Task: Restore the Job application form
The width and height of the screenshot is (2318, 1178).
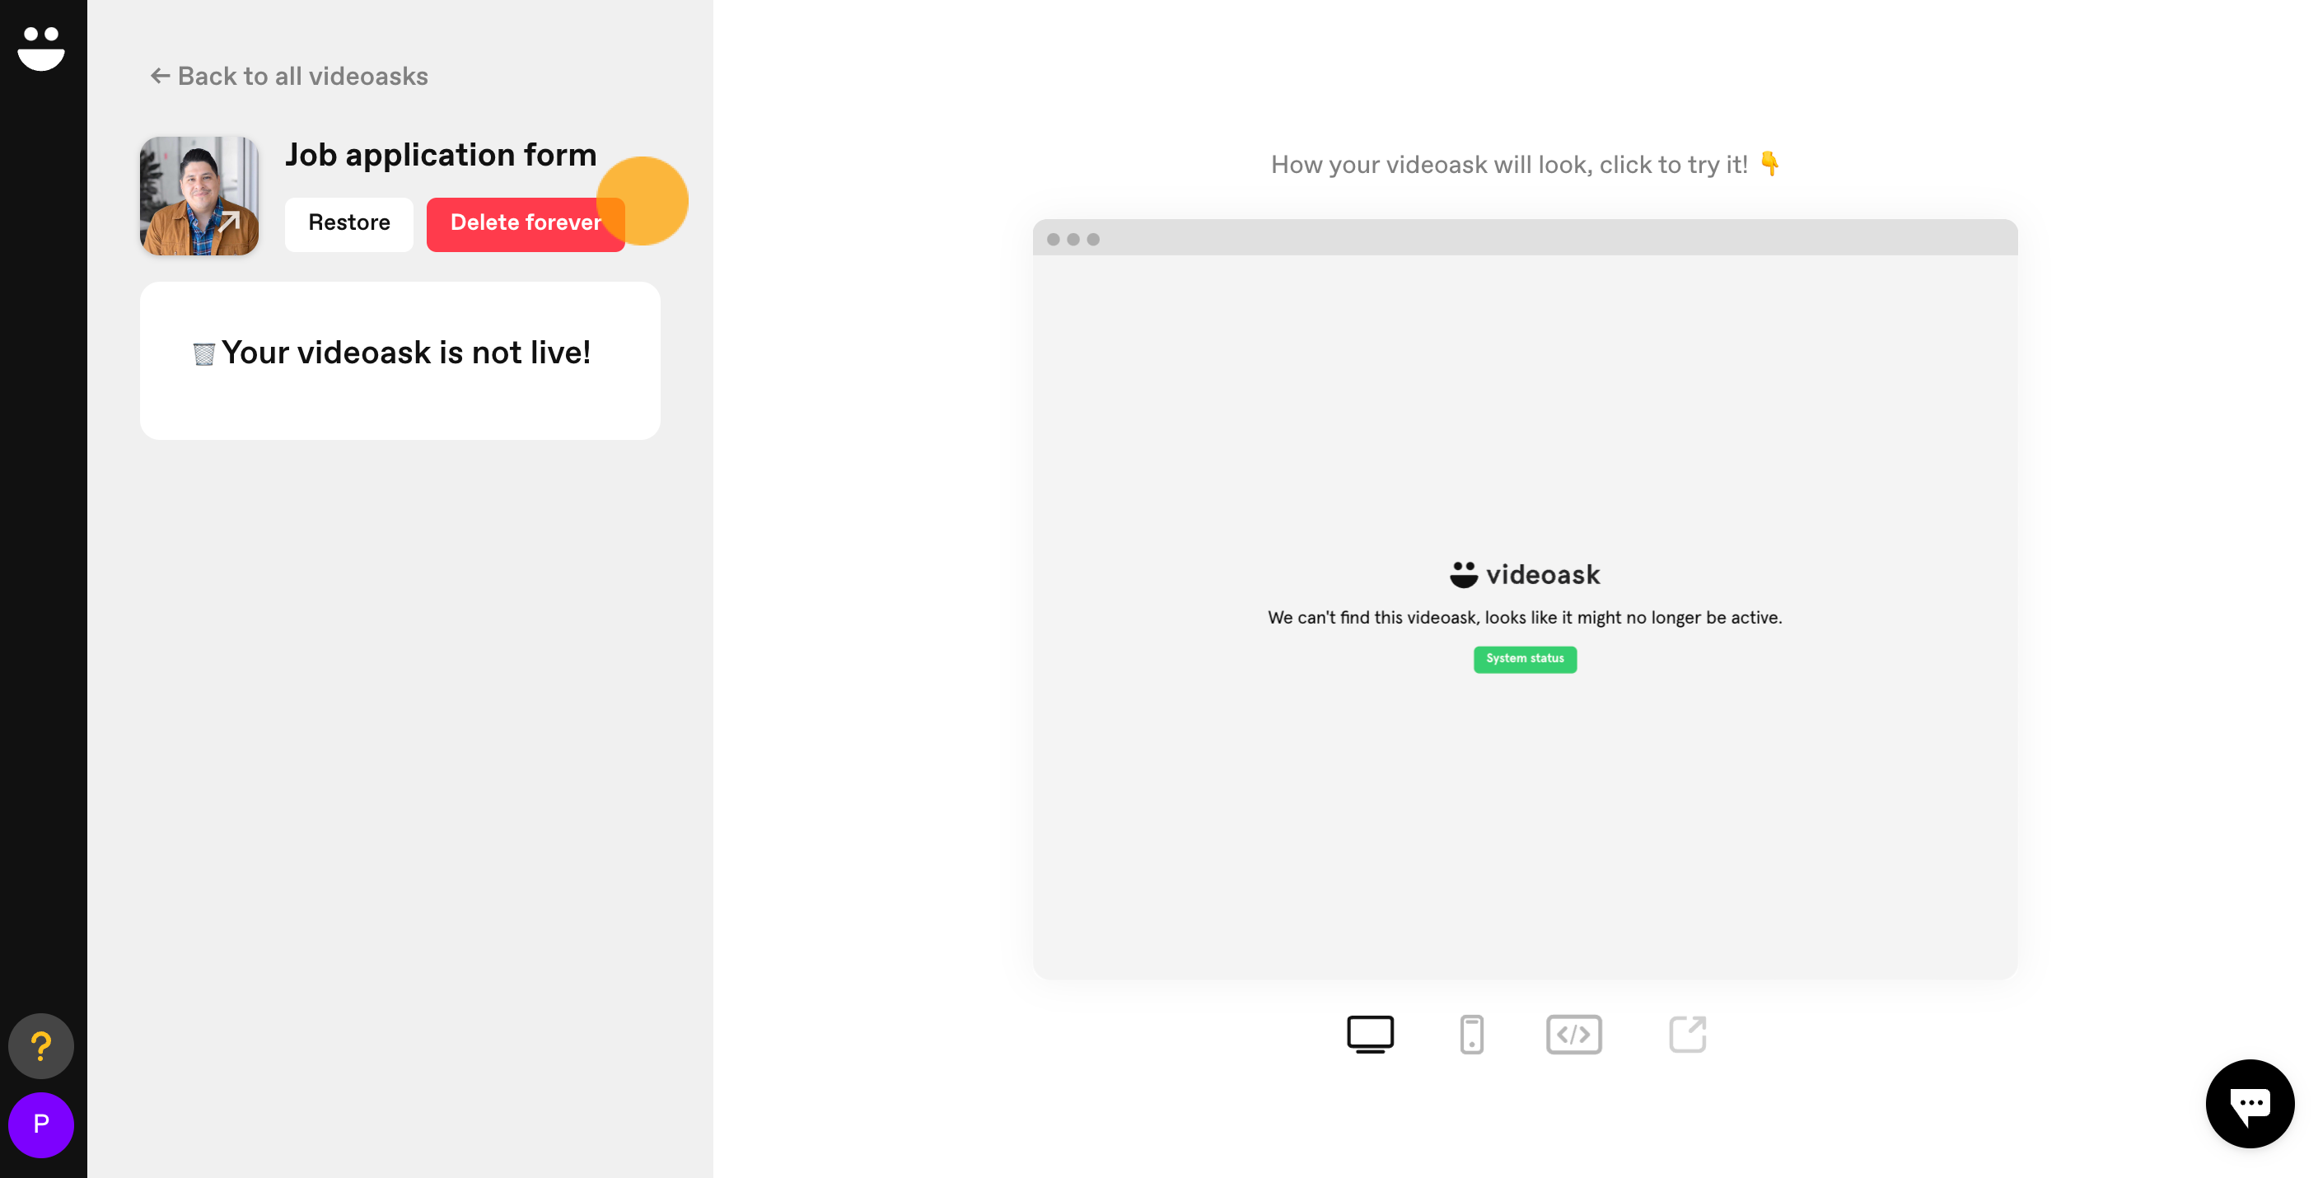Action: coord(349,223)
